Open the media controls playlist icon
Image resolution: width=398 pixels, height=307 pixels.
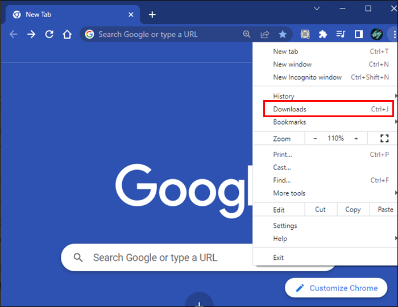pyautogui.click(x=341, y=34)
